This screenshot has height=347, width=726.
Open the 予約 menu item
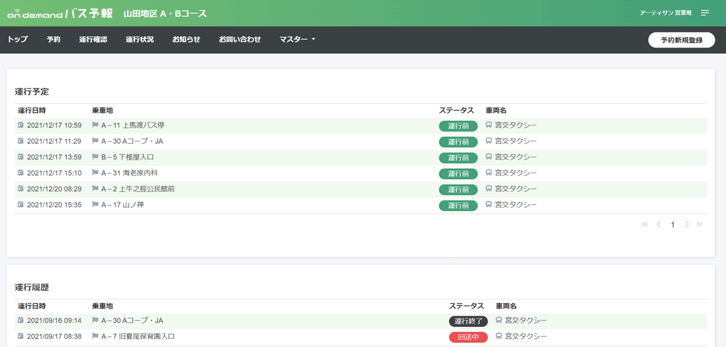coord(53,40)
